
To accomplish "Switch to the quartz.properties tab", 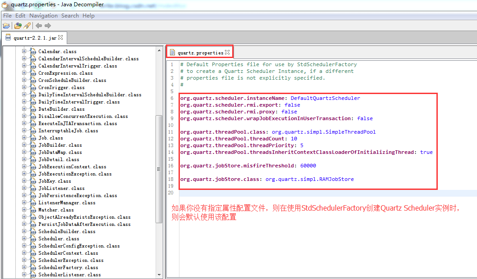I will pos(200,52).
